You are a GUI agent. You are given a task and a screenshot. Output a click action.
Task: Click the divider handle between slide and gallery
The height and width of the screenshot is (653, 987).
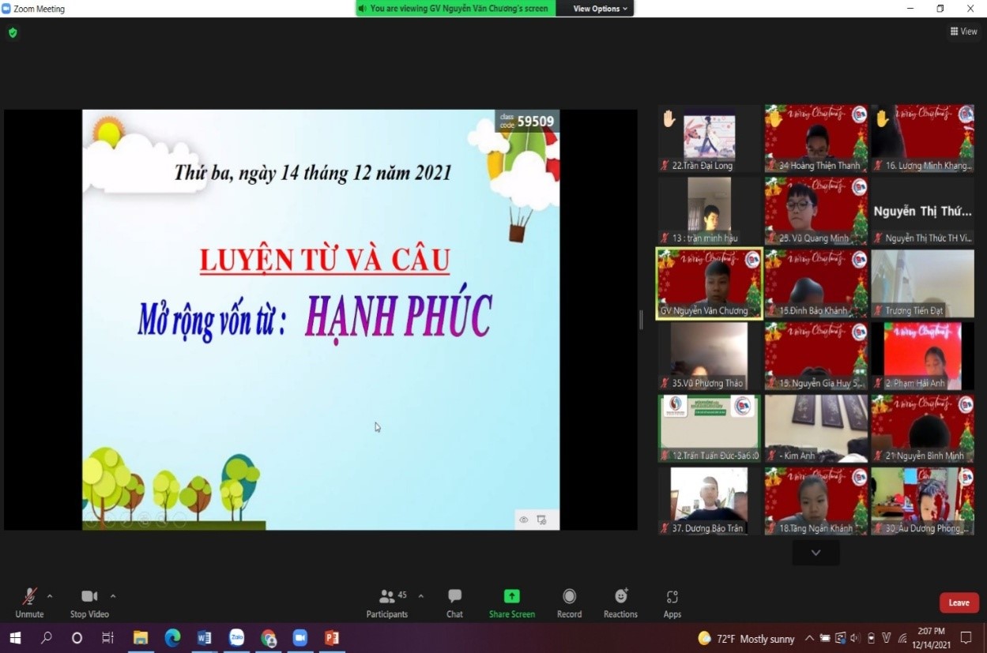(641, 319)
